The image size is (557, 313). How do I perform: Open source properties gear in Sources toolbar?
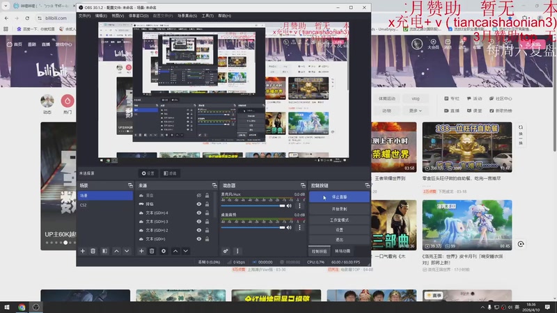[164, 251]
